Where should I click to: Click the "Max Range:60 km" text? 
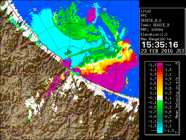156,39
